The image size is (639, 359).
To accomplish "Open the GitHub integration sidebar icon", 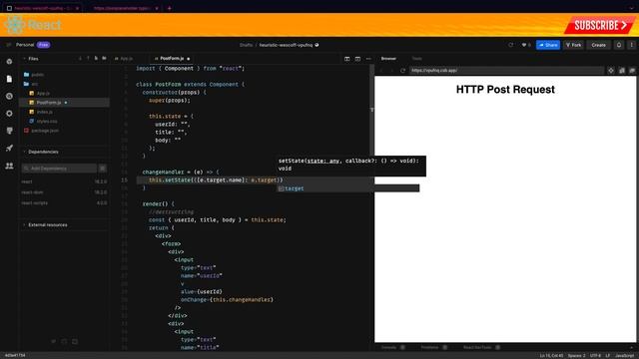I will click(9, 131).
